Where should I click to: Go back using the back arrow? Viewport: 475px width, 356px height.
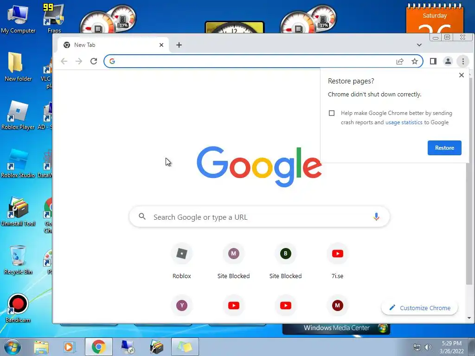pos(64,61)
